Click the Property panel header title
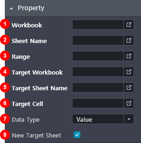Image resolution: width=141 pixels, height=143 pixels. point(31,8)
